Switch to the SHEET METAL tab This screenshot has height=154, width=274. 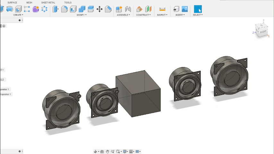tap(48, 3)
